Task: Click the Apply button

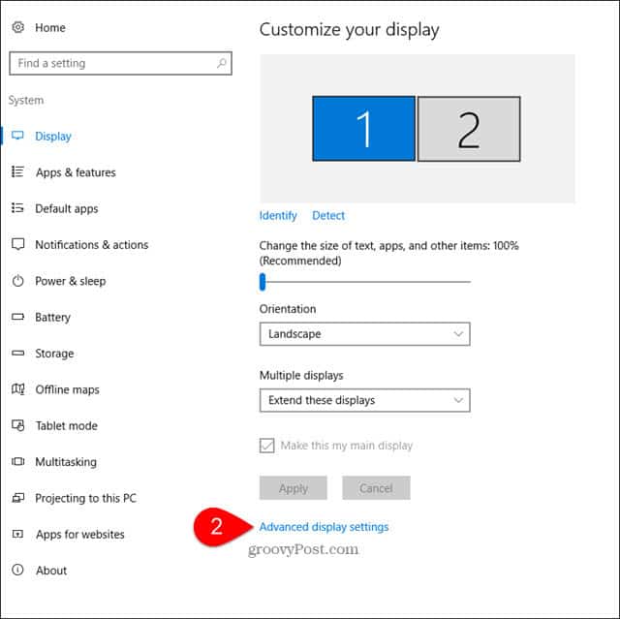Action: [x=293, y=488]
